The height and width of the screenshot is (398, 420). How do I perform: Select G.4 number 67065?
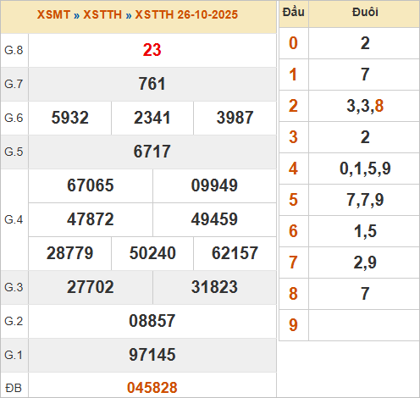pyautogui.click(x=91, y=185)
